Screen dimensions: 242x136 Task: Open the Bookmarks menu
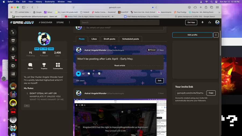[x=50, y=2]
